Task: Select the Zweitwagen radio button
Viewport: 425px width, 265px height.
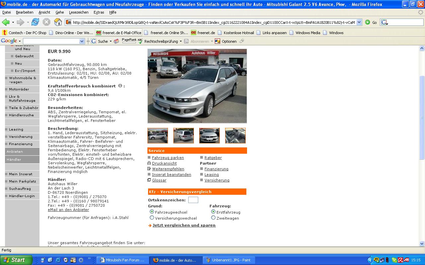Action: 213,218
